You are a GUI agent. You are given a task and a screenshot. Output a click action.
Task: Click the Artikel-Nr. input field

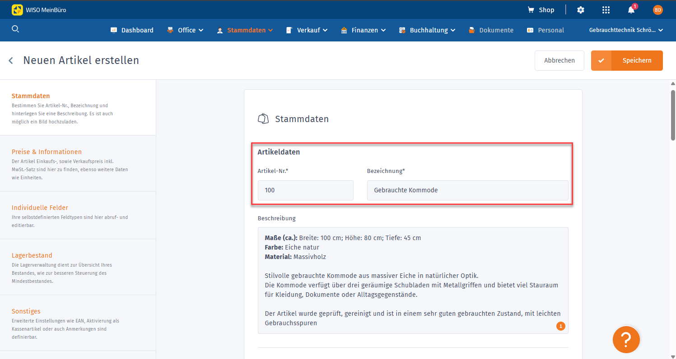305,190
